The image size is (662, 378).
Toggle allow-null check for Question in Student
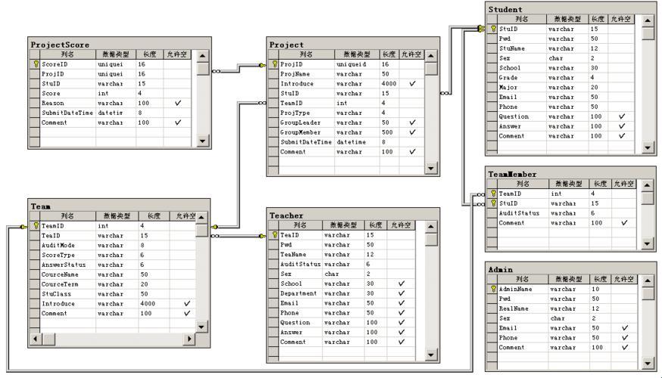point(621,116)
